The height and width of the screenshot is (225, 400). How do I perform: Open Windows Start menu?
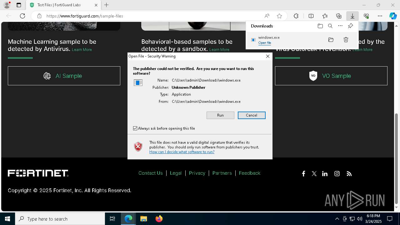7,219
